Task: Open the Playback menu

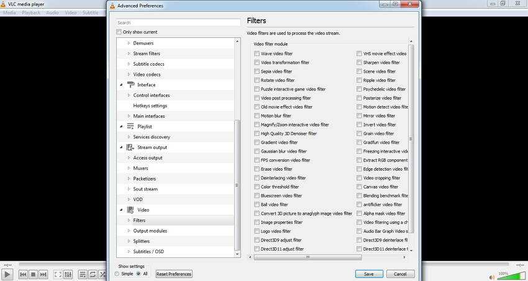Action: [31, 12]
